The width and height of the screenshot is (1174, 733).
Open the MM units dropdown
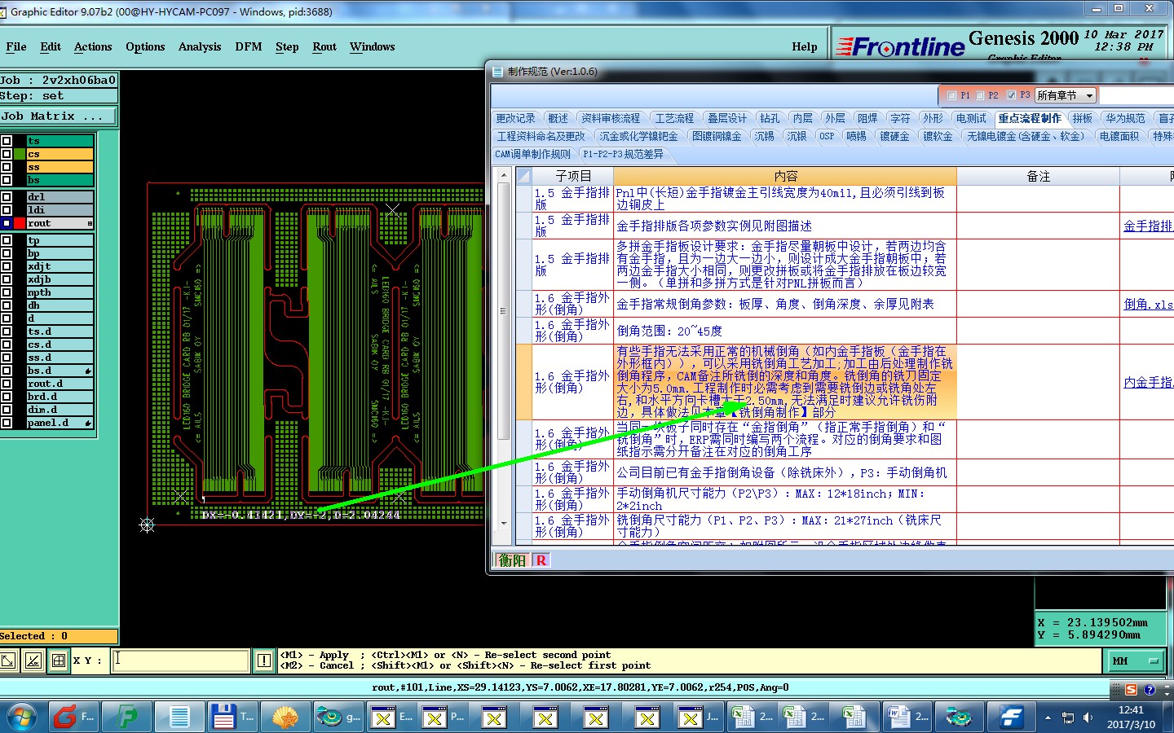1136,661
